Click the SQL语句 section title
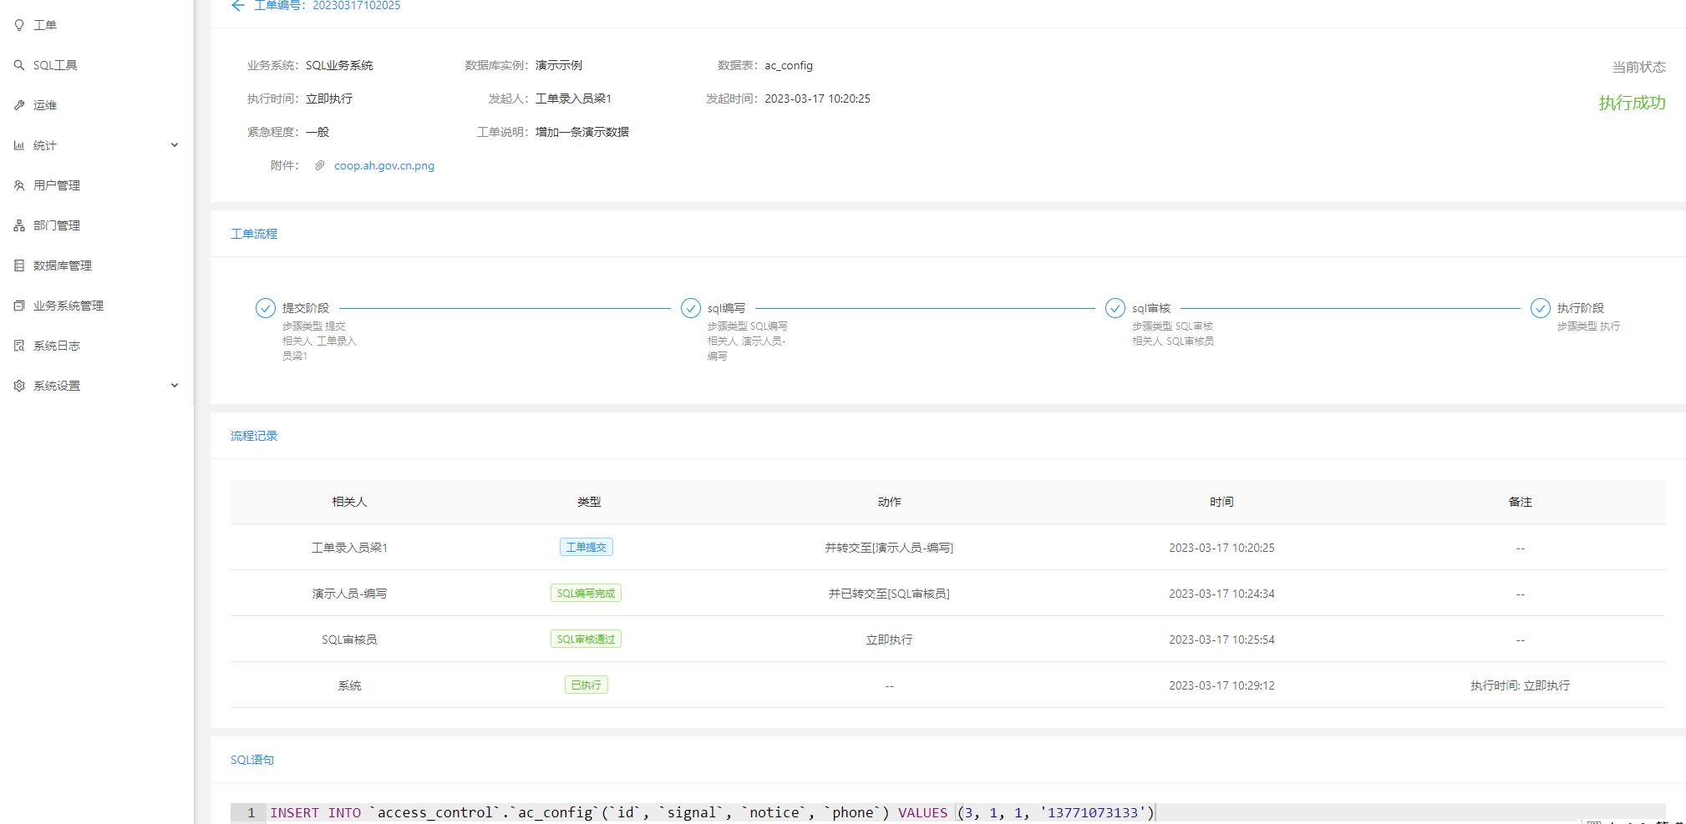 tap(252, 760)
